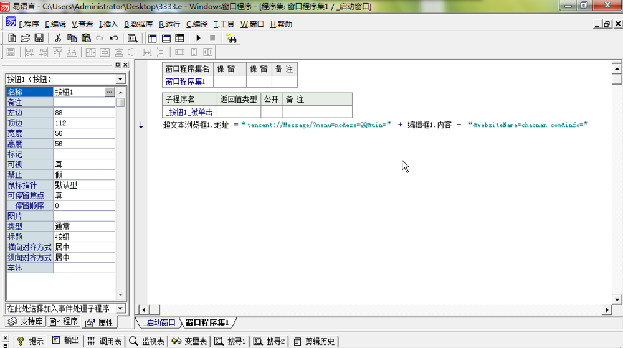The image size is (623, 348).
Task: Click the Cut scissors icon
Action: tap(58, 38)
